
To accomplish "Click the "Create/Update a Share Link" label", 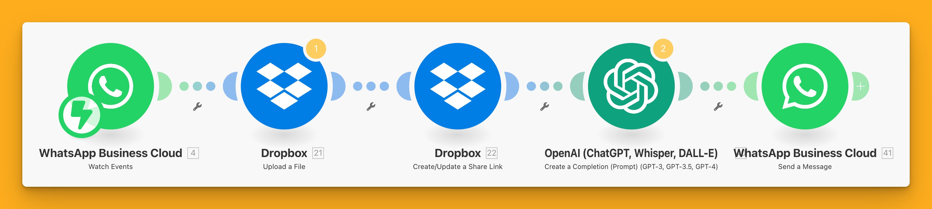I will click(458, 166).
